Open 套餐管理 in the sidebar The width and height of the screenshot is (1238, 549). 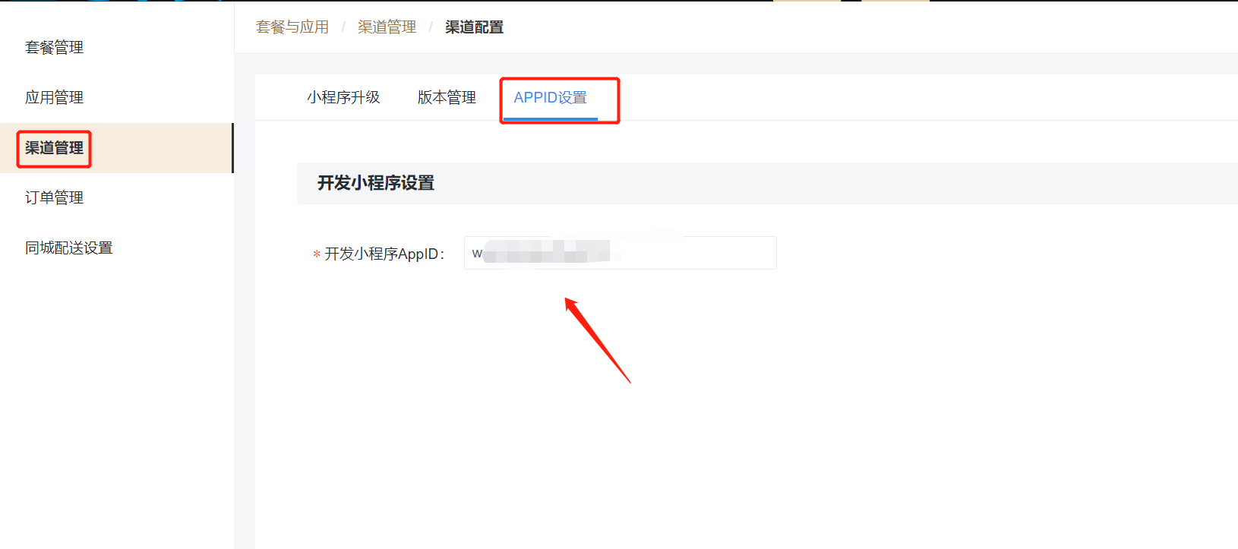coord(54,47)
